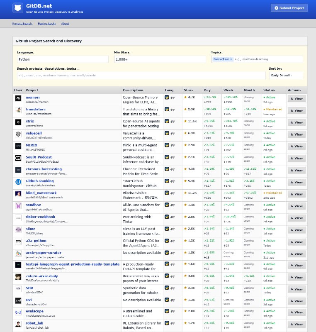Image resolution: width=316 pixels, height=332 pixels.
Task: Click the valuecell project avatar icon
Action: [18, 134]
